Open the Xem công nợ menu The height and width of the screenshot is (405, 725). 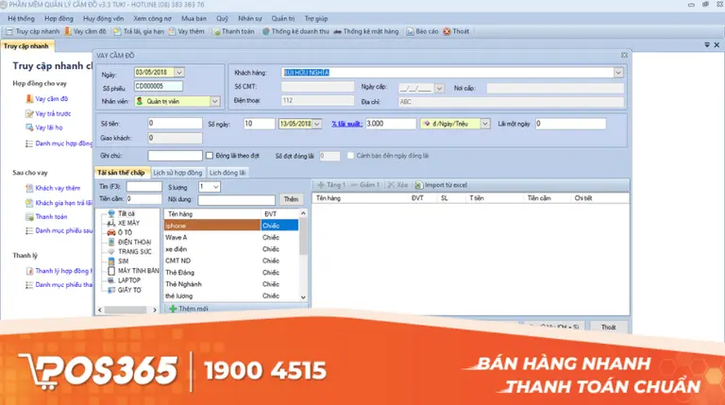(152, 19)
